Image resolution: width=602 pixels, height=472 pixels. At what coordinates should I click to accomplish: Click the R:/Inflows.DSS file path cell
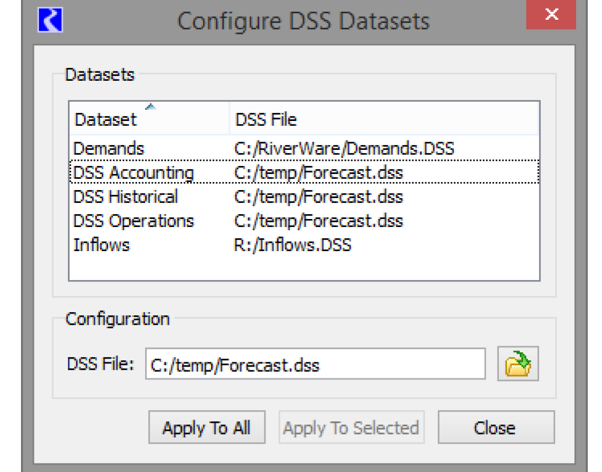tap(293, 245)
